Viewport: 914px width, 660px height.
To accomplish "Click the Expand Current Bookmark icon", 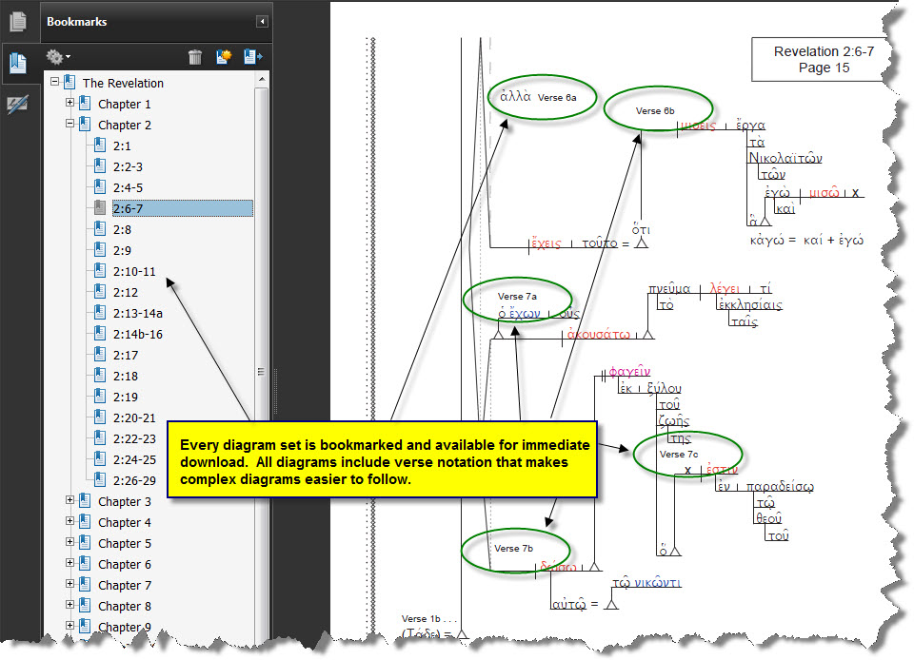I will click(252, 57).
